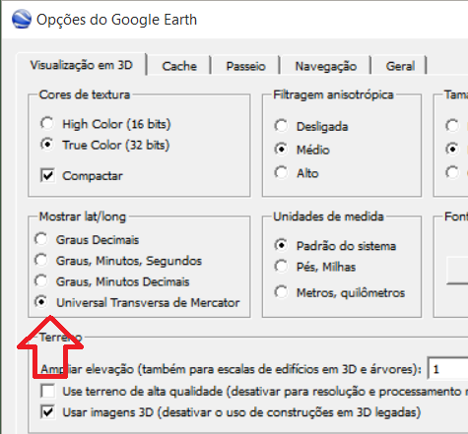Select the Geral tab
Image resolution: width=468 pixels, height=434 pixels.
(400, 66)
